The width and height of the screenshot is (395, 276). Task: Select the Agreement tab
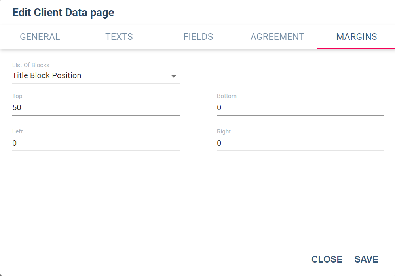coord(277,37)
